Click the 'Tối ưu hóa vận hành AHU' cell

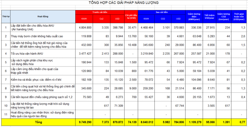tap(43, 54)
